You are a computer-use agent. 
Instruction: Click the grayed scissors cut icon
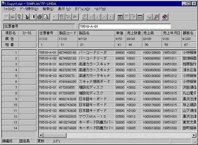click(75, 17)
